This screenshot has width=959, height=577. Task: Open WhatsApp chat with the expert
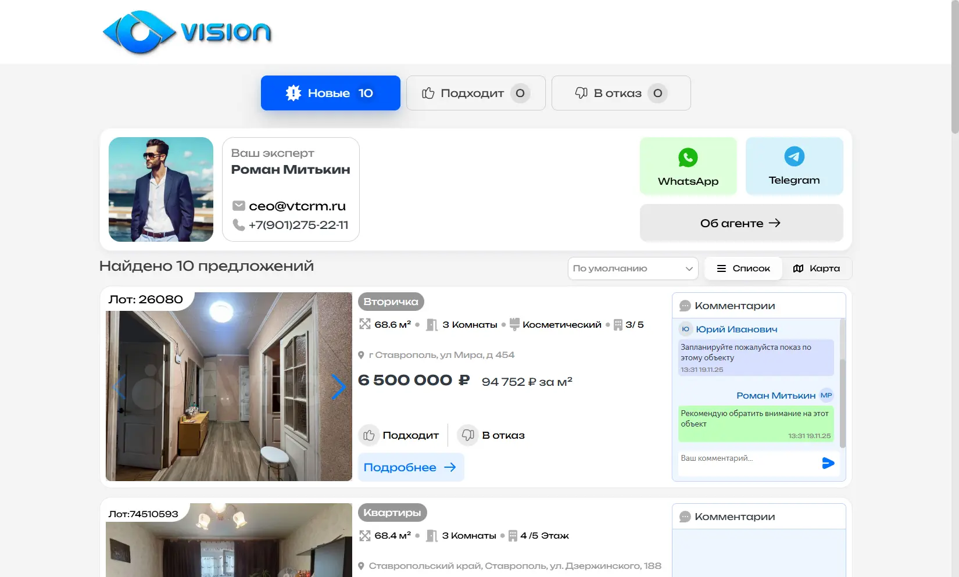[x=688, y=166]
